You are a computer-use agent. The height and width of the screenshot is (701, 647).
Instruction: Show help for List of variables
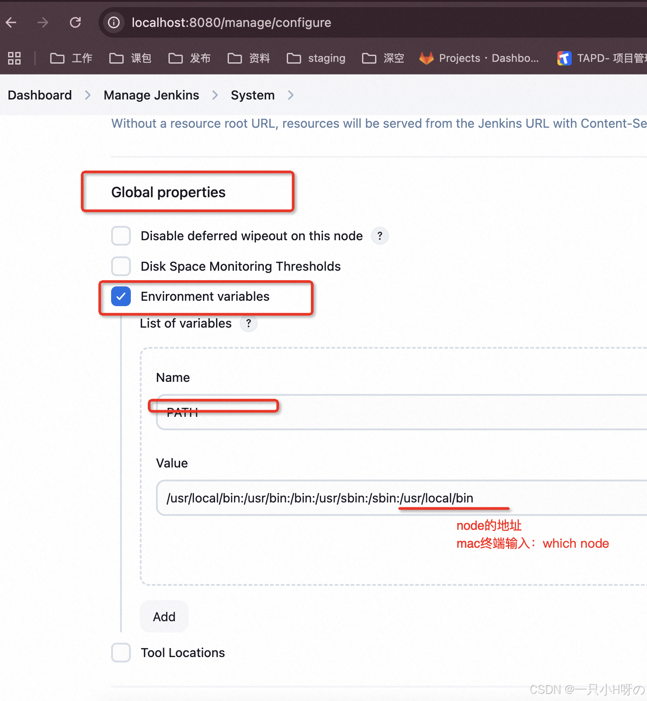[249, 323]
